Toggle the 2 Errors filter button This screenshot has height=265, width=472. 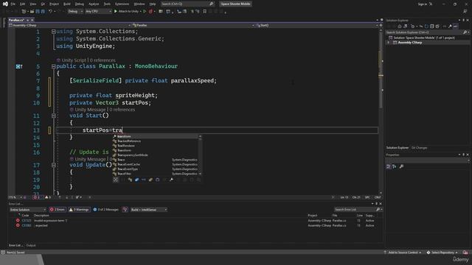point(58,210)
